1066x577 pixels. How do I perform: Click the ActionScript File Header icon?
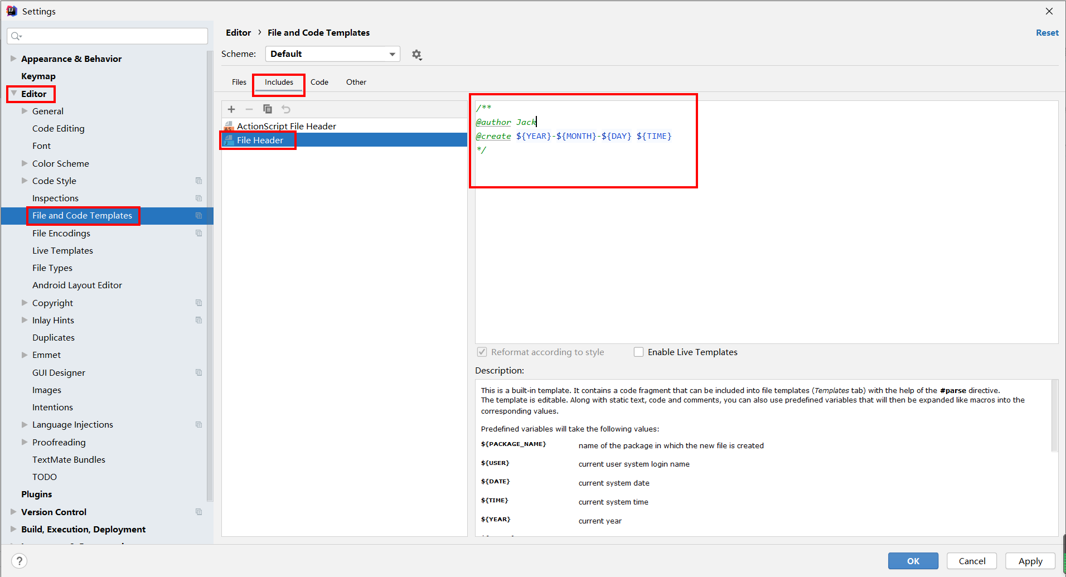(x=229, y=126)
